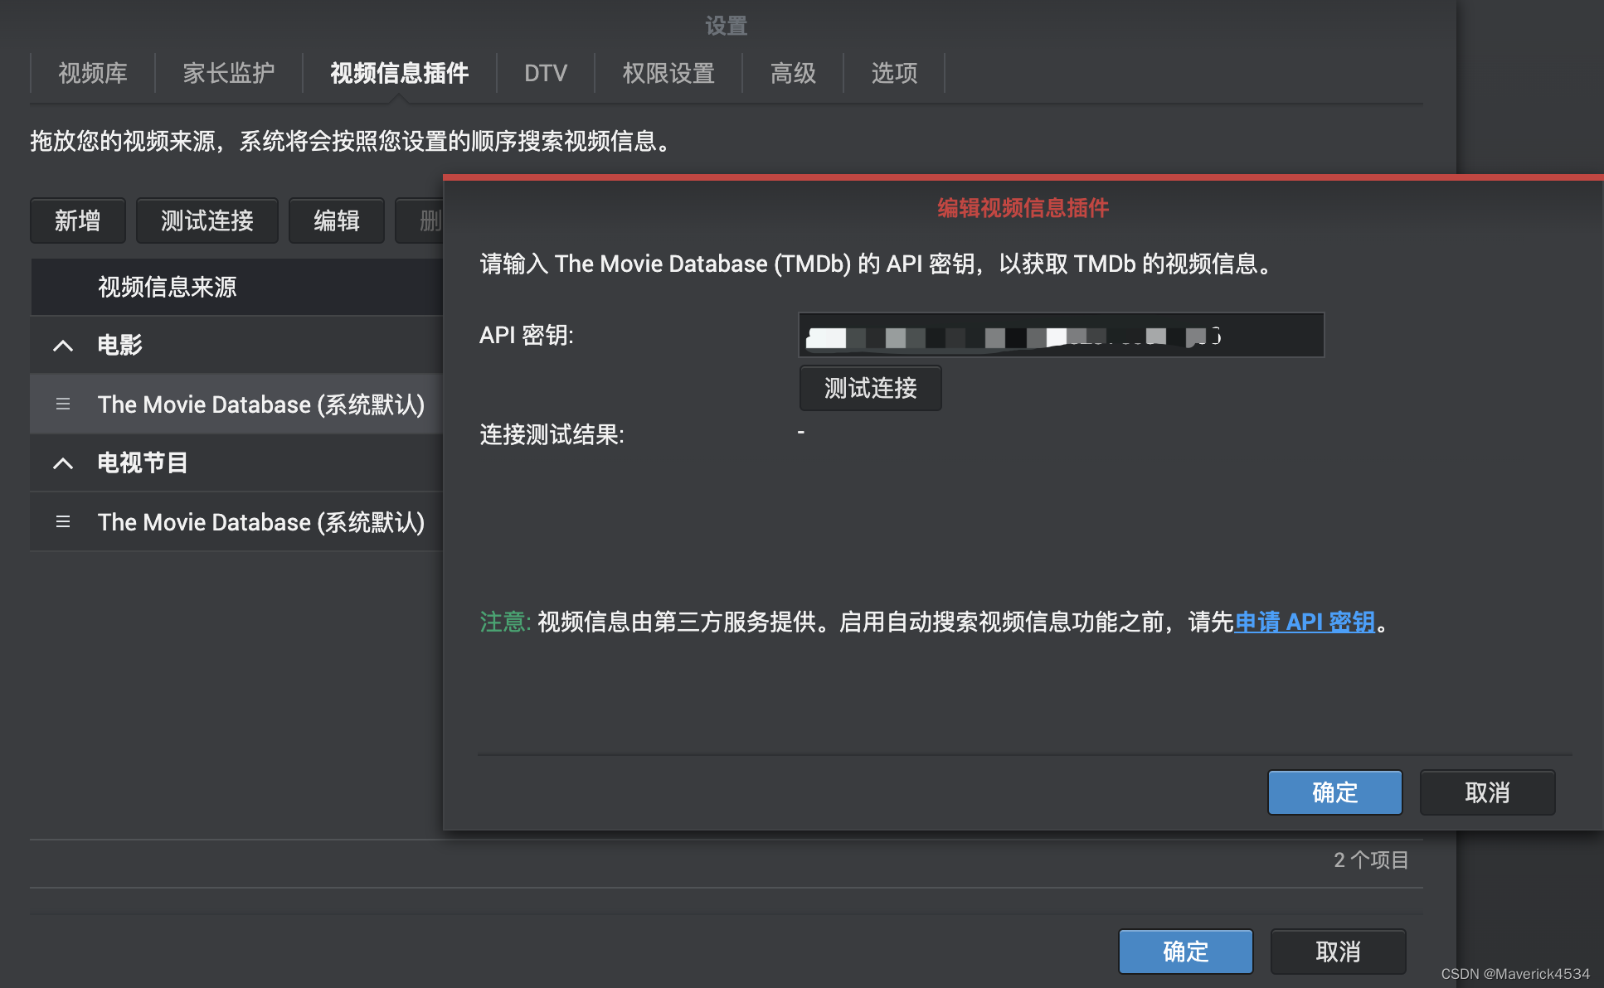
Task: Select The Movie Database entry under 电影
Action: 261,404
